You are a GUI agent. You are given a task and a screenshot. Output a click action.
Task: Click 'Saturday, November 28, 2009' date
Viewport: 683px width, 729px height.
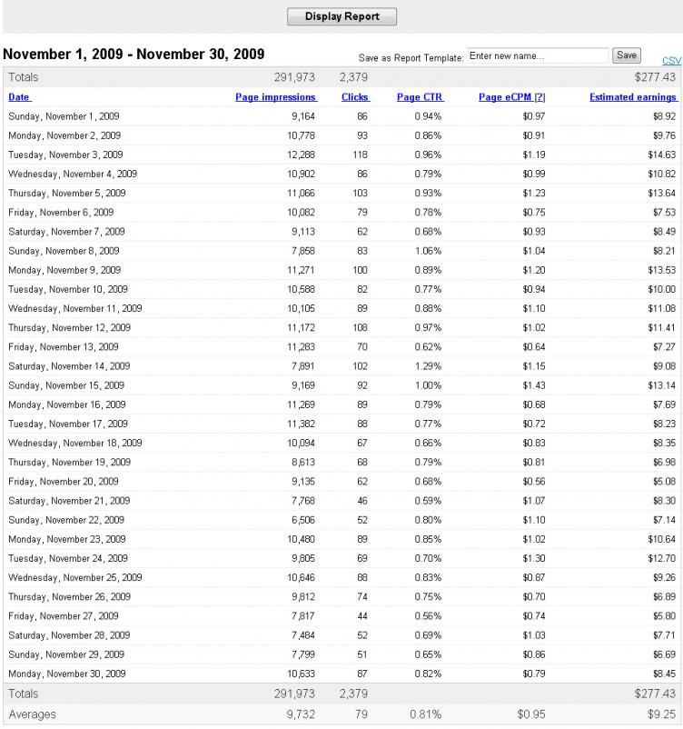coord(69,635)
